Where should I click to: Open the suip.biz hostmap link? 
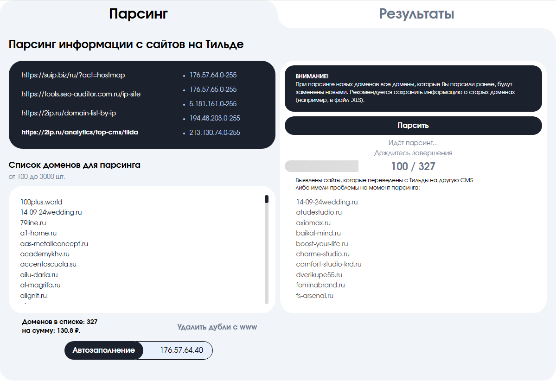(73, 75)
